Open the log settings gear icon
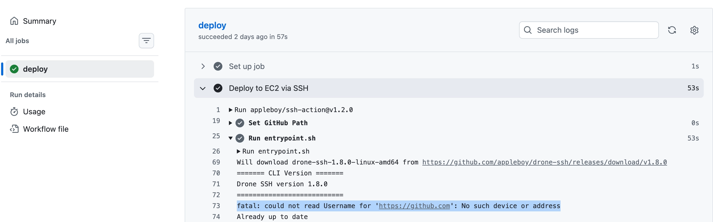The width and height of the screenshot is (713, 222). [694, 30]
